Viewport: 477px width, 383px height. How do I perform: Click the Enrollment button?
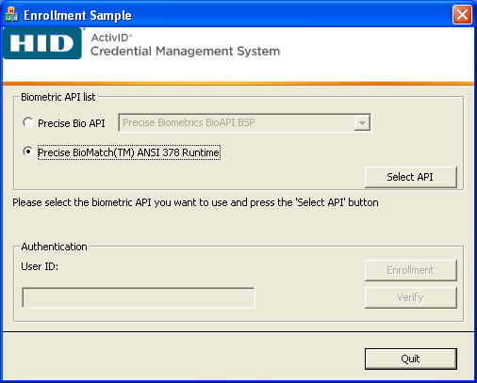point(411,270)
